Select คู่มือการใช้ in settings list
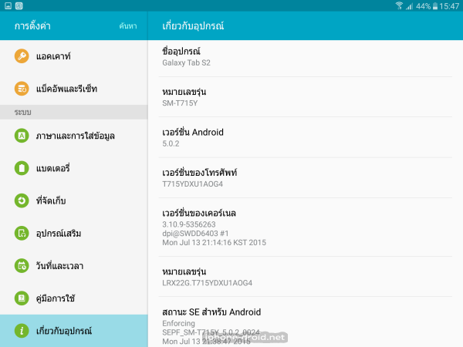463x347 pixels. click(74, 298)
